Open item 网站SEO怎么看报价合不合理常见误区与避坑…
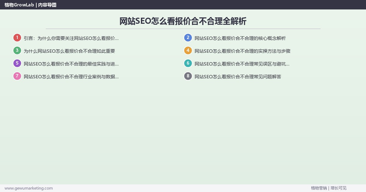Image resolution: width=366 pixels, height=192 pixels. pyautogui.click(x=242, y=64)
